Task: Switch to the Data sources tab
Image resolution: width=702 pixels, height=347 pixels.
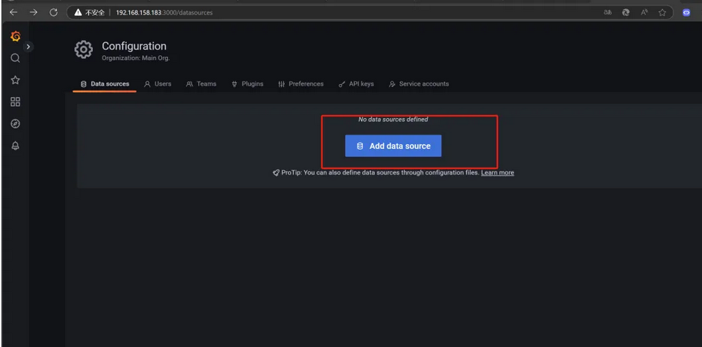Action: tap(105, 84)
